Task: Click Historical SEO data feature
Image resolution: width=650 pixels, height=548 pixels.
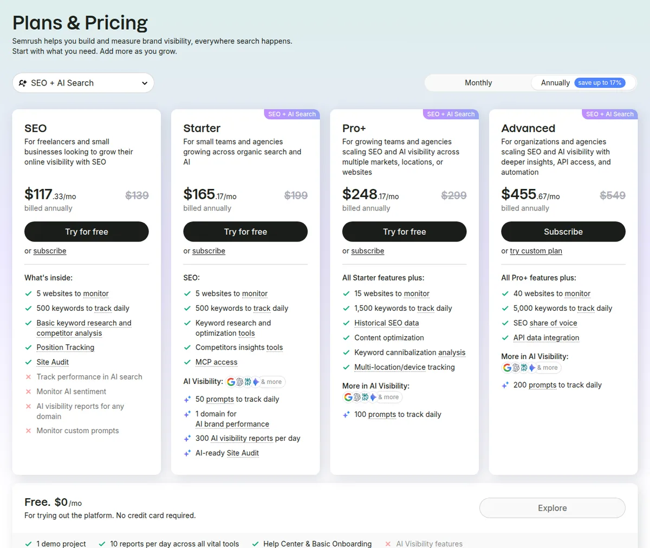Action: click(x=387, y=323)
